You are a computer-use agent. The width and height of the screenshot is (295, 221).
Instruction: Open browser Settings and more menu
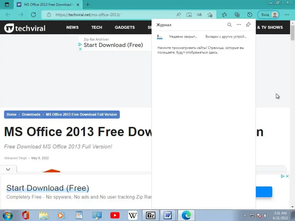point(287,15)
